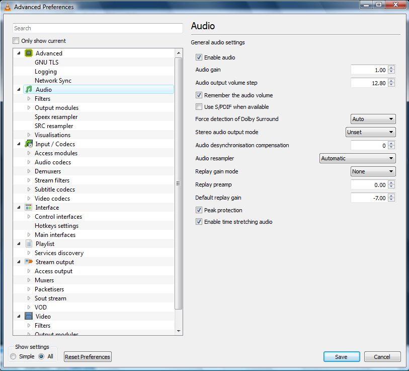This screenshot has height=371, width=409.
Task: Expand the Services discovery node
Action: 29,253
